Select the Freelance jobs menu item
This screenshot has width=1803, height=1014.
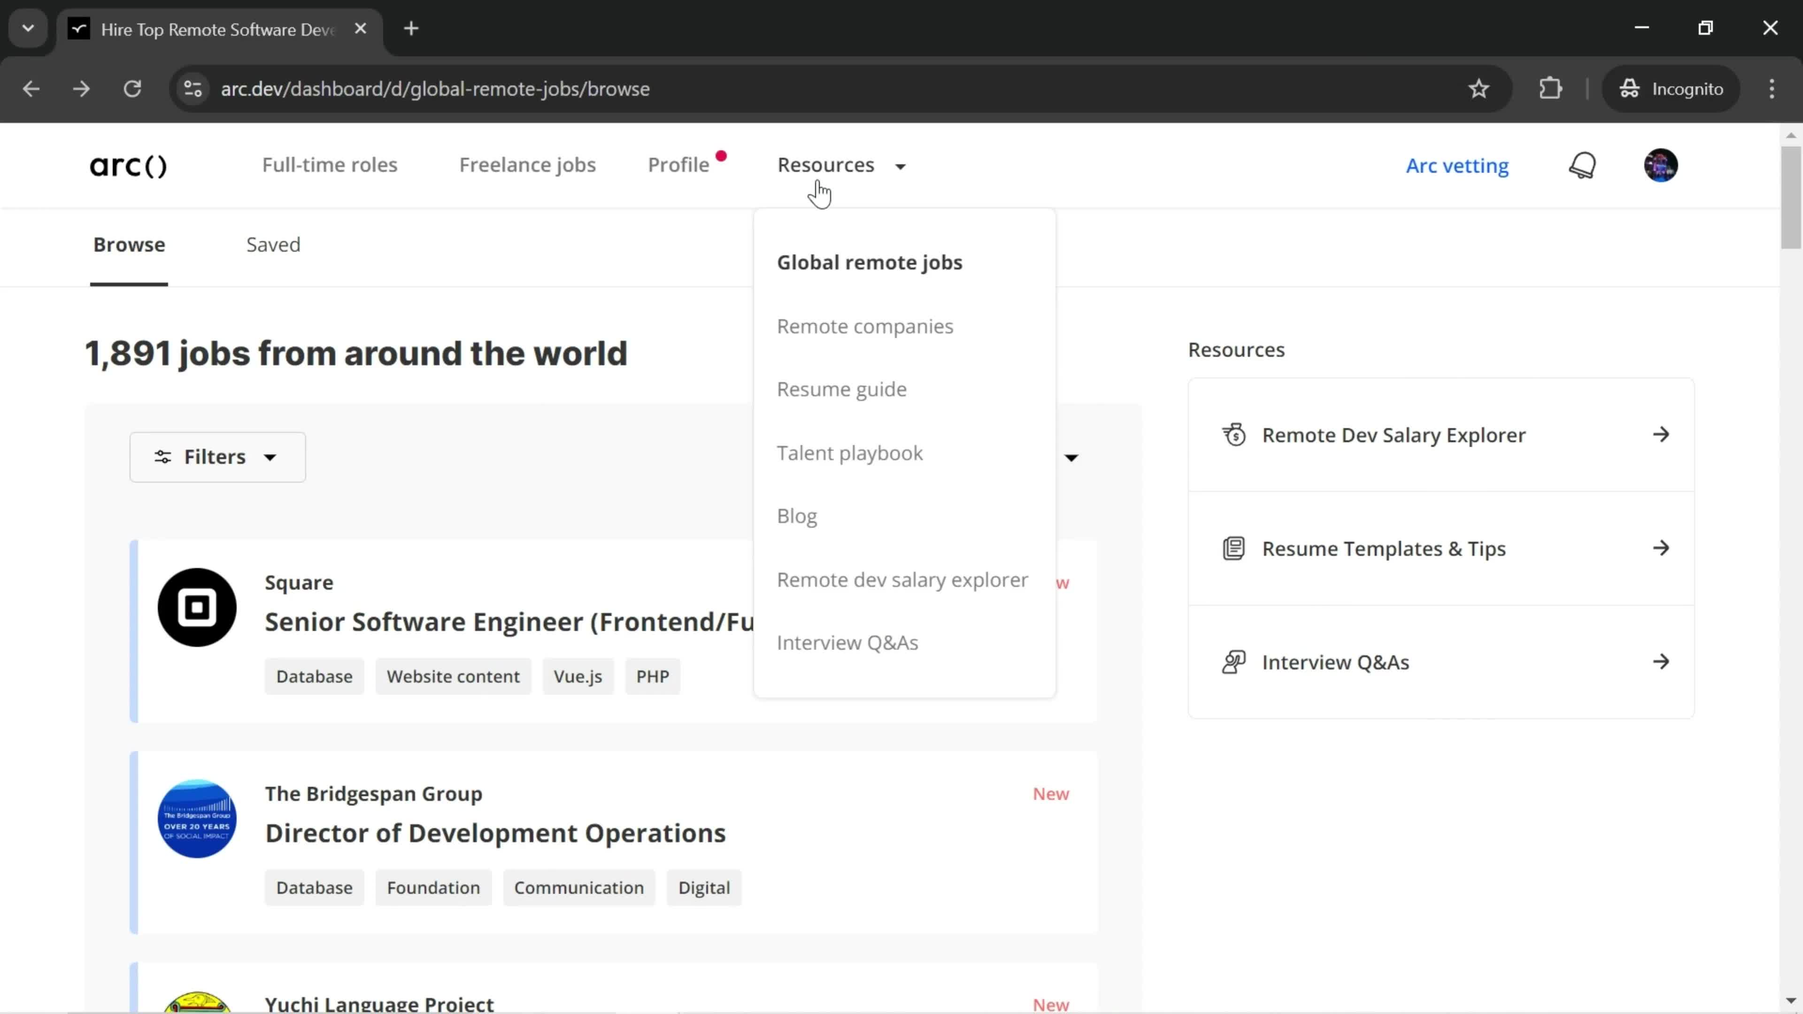526,165
